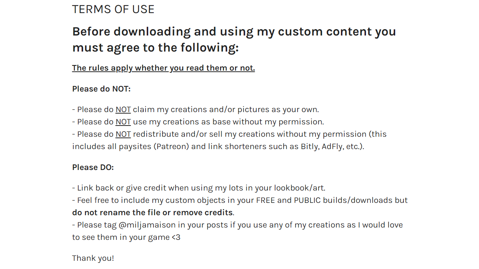Image resolution: width=479 pixels, height=269 pixels.
Task: Click the 'Please DO:' bold label
Action: click(93, 167)
